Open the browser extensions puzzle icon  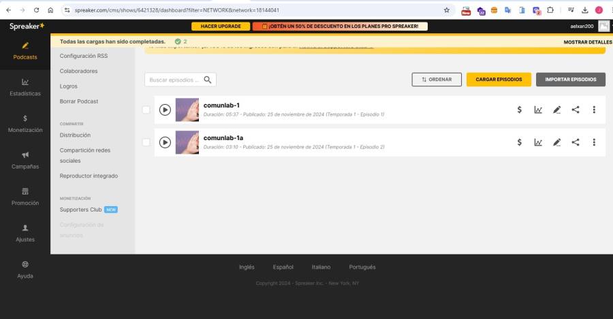(550, 10)
